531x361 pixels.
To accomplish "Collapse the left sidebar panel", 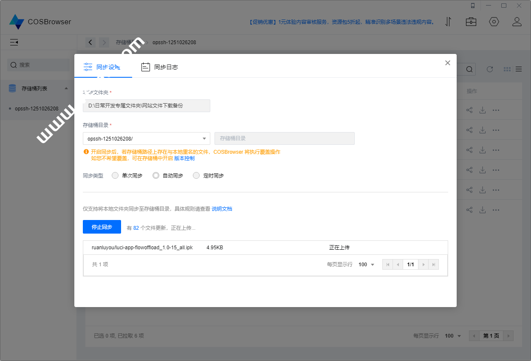I will point(14,42).
